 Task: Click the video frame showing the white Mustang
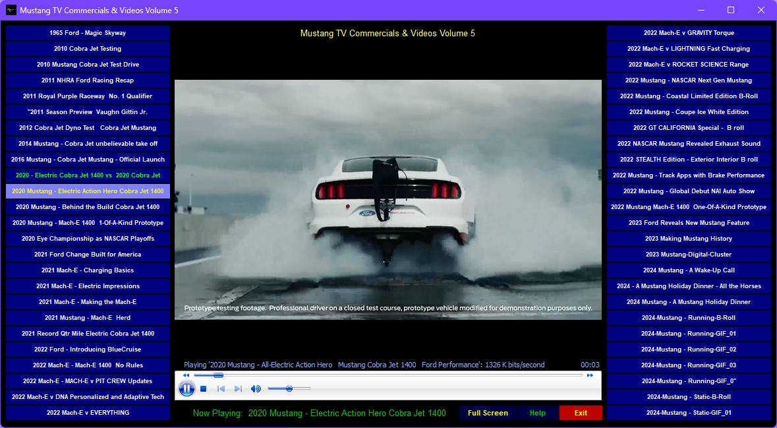click(388, 200)
